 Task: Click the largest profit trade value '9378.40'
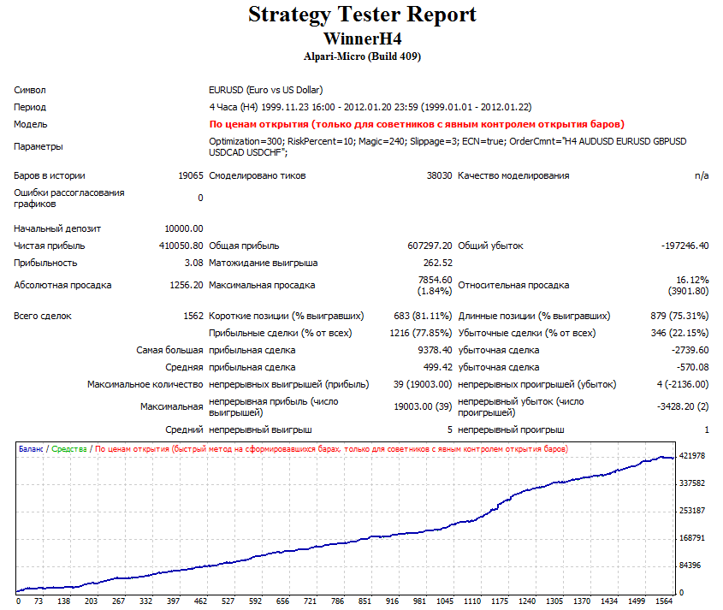click(x=435, y=350)
